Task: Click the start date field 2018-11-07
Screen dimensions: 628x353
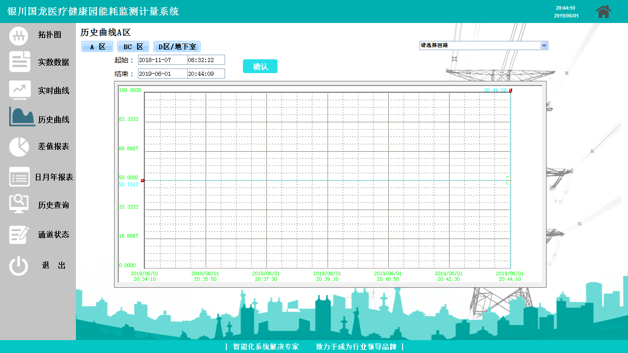Action: [162, 60]
